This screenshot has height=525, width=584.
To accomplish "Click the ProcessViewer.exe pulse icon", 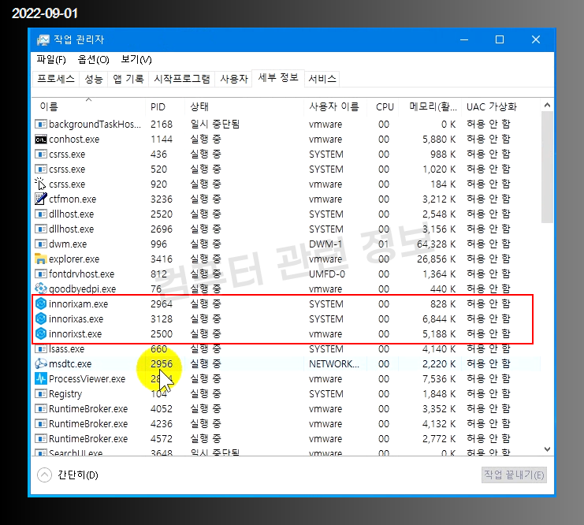I will coord(41,378).
